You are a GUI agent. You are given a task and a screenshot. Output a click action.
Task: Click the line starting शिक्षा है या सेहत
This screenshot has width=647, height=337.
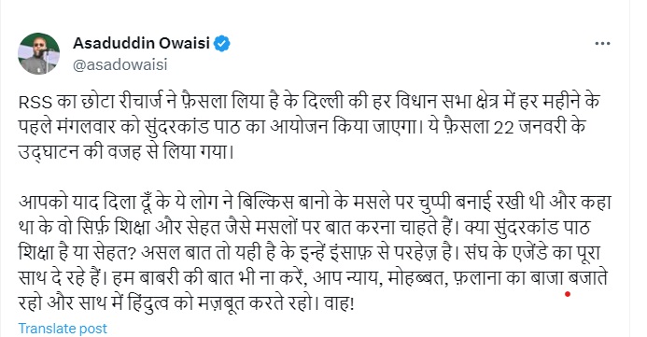tap(309, 253)
